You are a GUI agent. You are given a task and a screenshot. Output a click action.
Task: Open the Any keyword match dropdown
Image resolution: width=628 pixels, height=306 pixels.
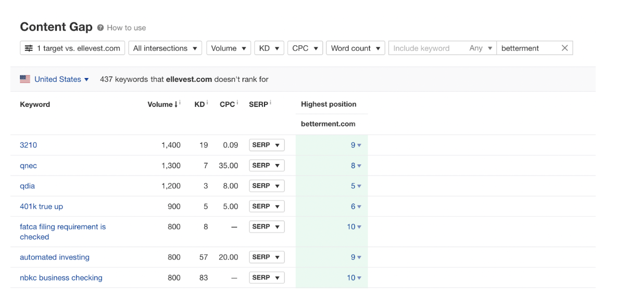pos(480,47)
